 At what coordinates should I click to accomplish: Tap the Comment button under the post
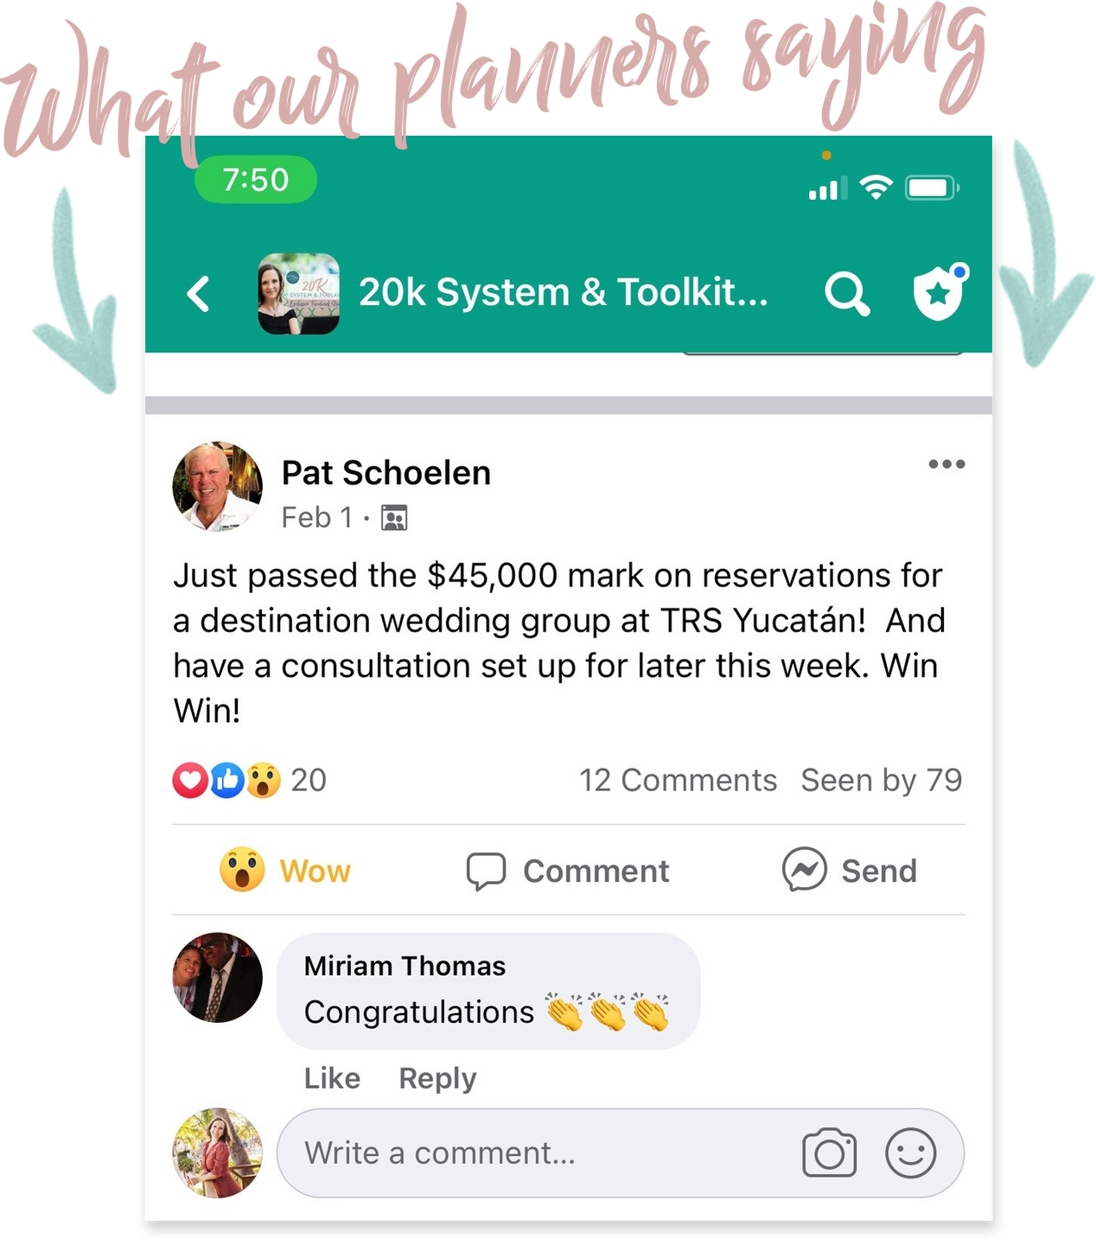568,871
